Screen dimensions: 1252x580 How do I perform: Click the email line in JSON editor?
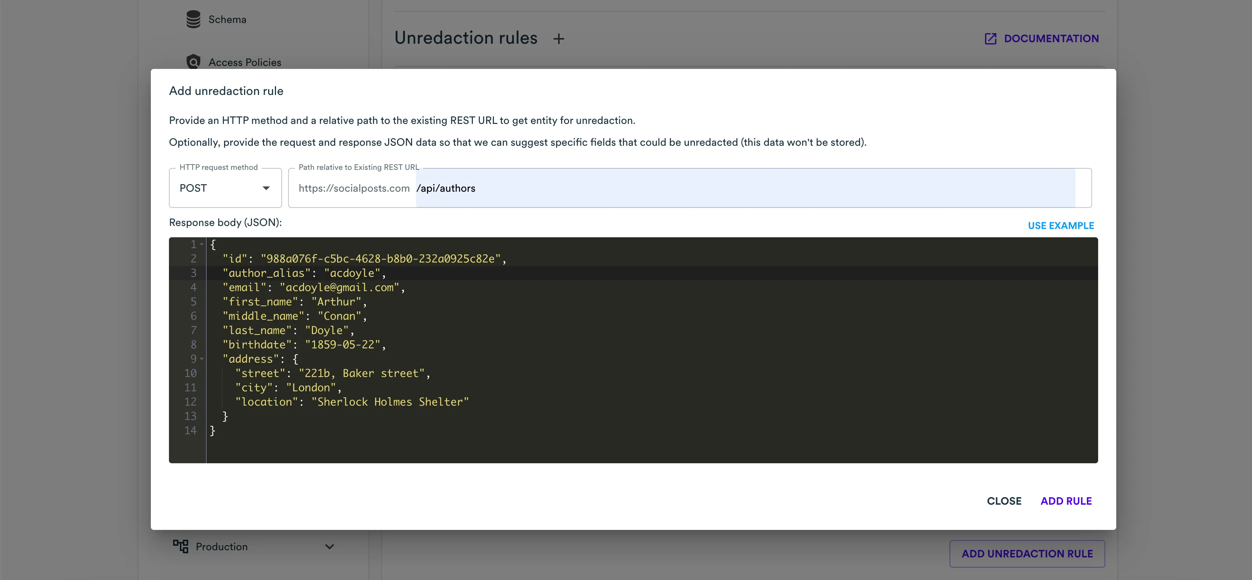pos(313,288)
